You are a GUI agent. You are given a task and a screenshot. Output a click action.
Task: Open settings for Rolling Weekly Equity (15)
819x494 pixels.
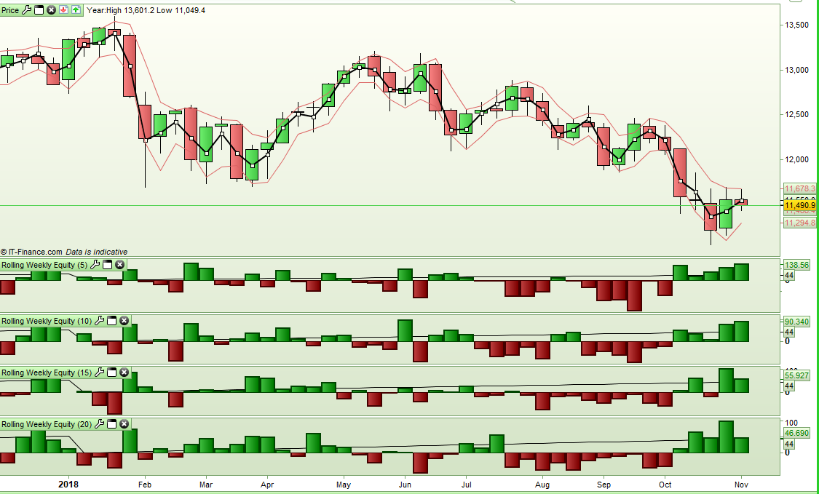tap(99, 373)
